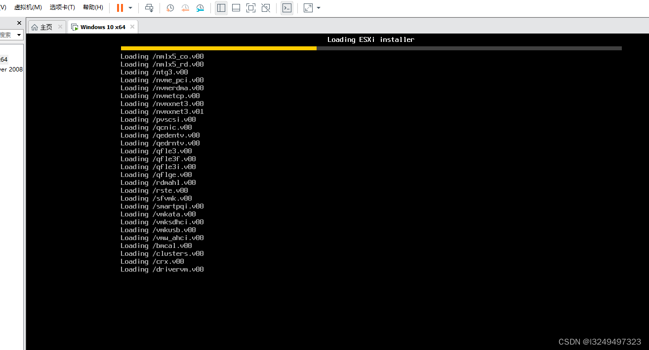Viewport: 649px width, 350px height.
Task: Click the Loading ESXi installer title text
Action: coord(371,39)
